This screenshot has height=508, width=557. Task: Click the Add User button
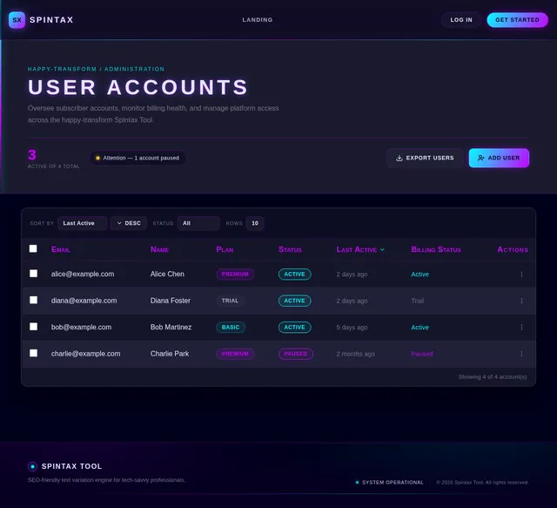tap(499, 158)
